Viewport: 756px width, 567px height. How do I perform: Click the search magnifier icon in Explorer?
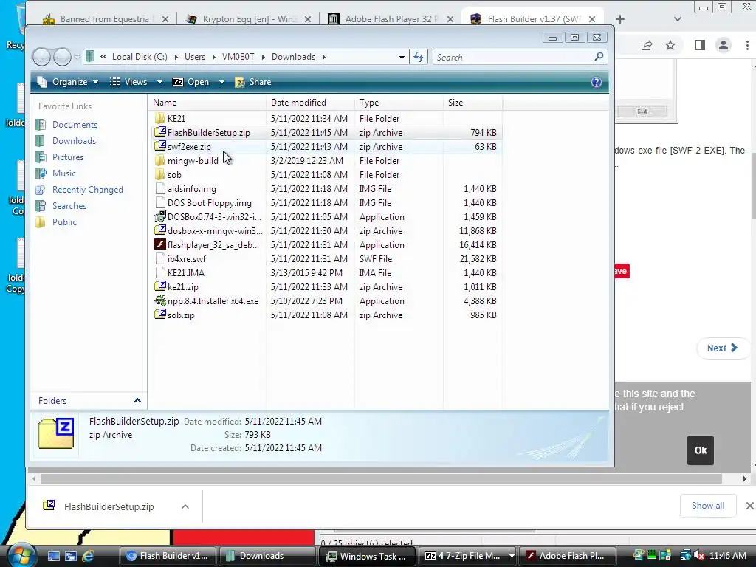tap(599, 57)
